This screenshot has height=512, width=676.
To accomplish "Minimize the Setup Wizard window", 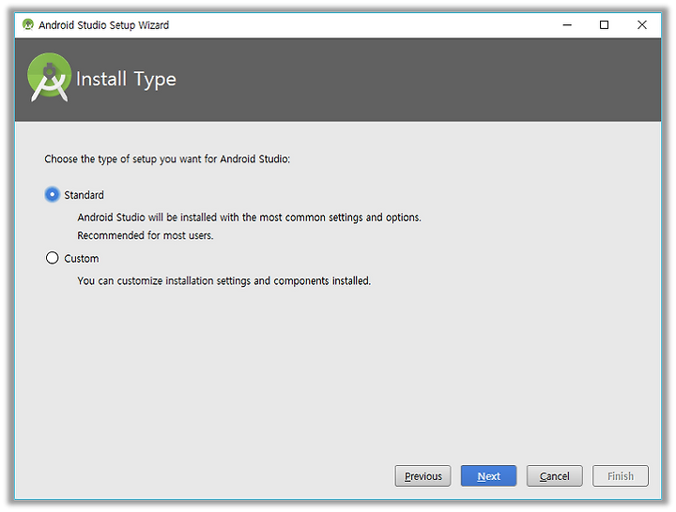I will 567,25.
